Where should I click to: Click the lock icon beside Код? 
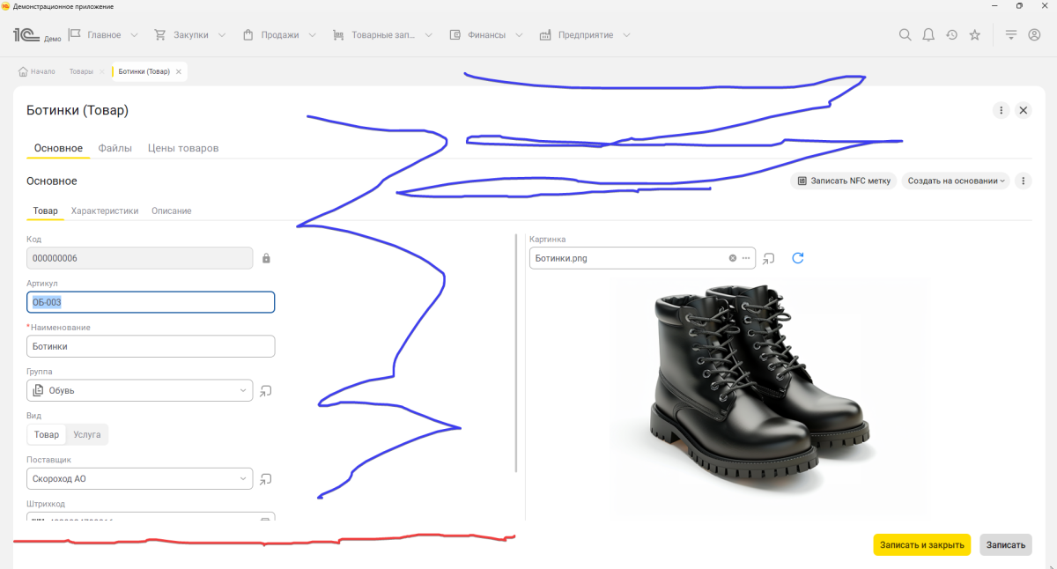point(266,258)
